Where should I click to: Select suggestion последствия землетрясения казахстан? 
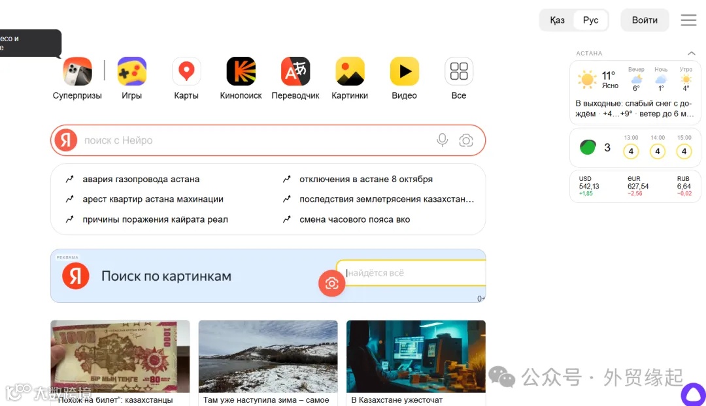click(x=386, y=198)
